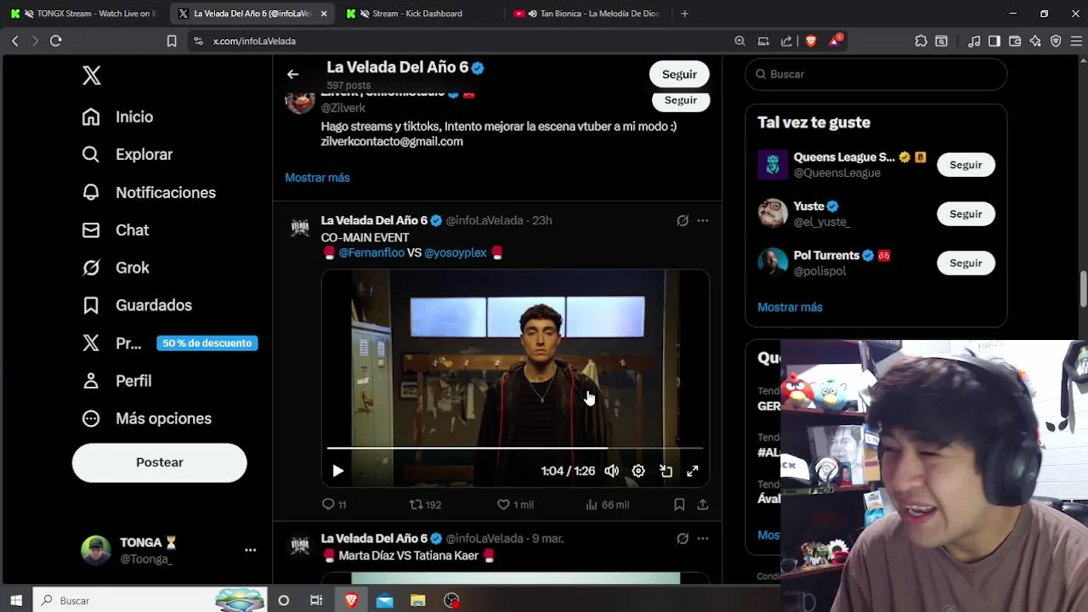Toggle picture-in-picture on the video
This screenshot has width=1088, height=612.
666,471
